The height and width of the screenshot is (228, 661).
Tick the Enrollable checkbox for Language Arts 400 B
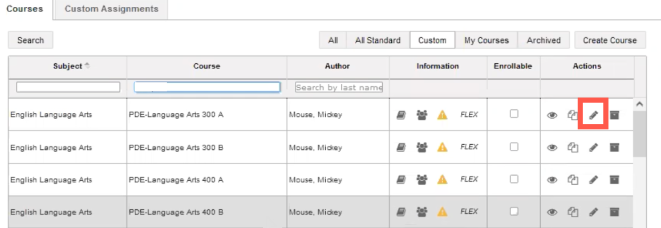(514, 211)
